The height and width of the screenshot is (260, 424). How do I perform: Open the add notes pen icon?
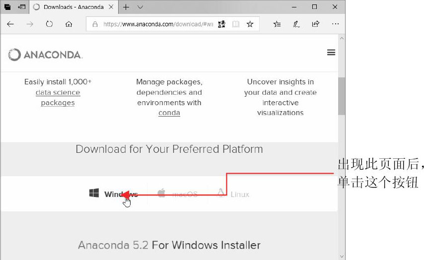(296, 24)
